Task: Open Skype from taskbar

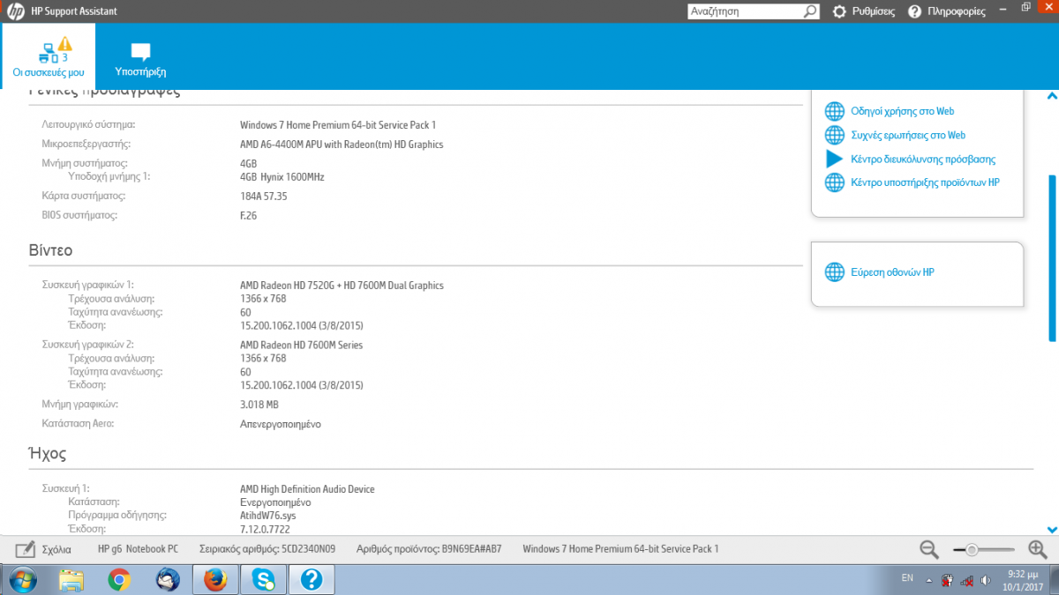Action: pyautogui.click(x=264, y=579)
